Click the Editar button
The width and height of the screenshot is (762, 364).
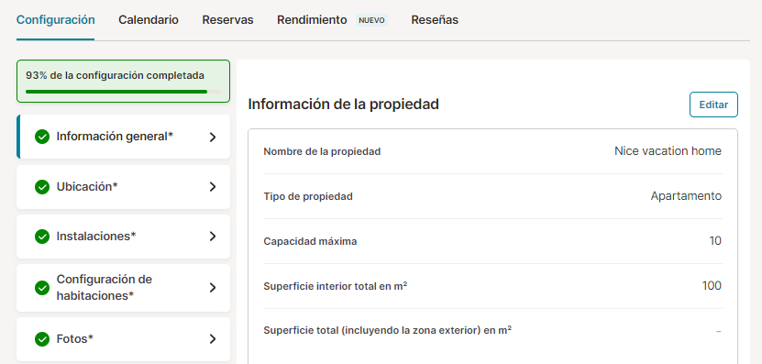point(713,105)
